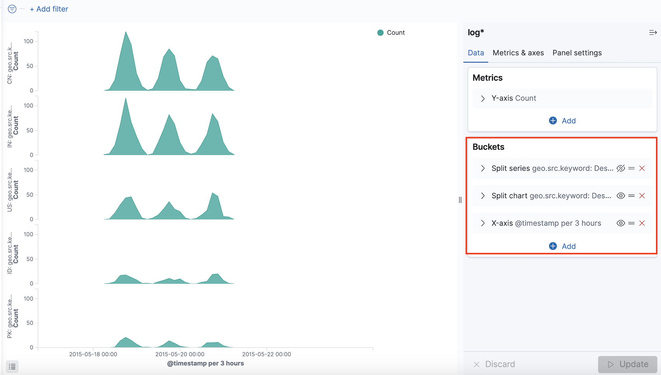Screen dimensions: 661x375
Task: Expand the Split chart bucket
Action: pos(483,196)
